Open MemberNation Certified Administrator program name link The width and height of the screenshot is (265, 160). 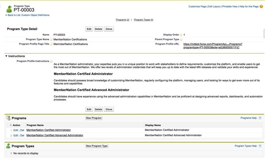coord(49,130)
